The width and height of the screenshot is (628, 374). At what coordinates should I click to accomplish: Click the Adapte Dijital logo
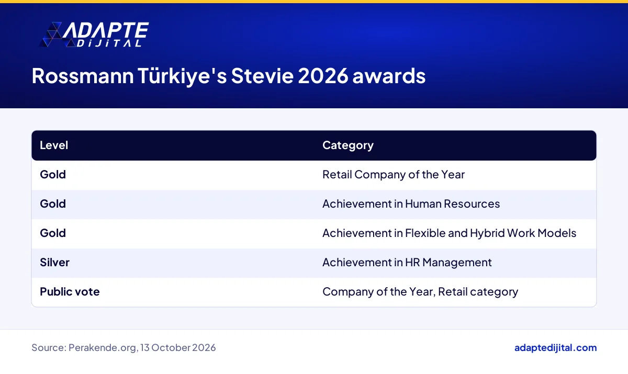(94, 35)
